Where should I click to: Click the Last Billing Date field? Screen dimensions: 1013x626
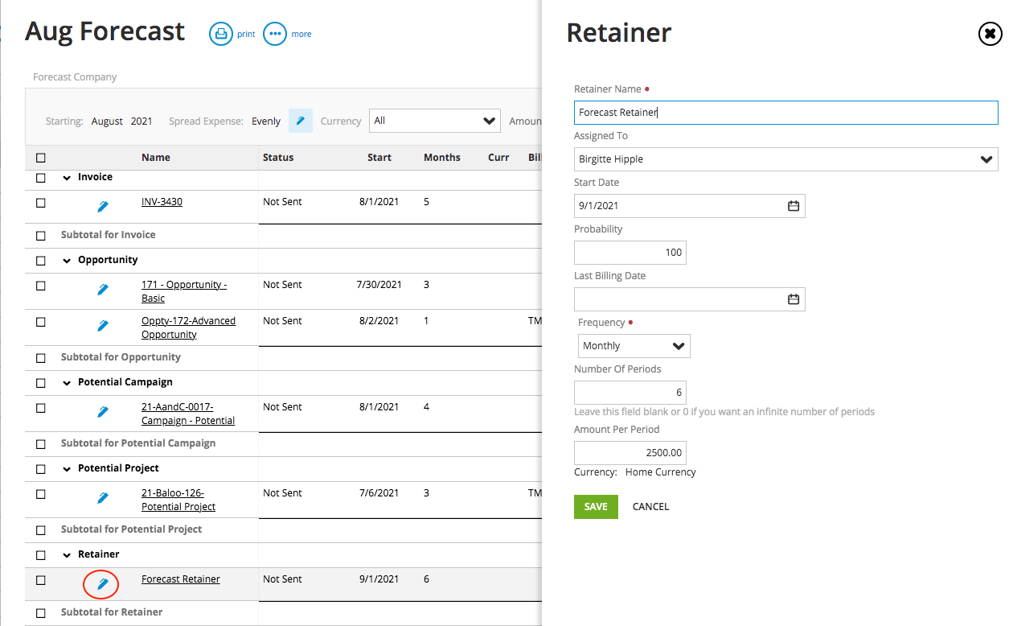(690, 299)
